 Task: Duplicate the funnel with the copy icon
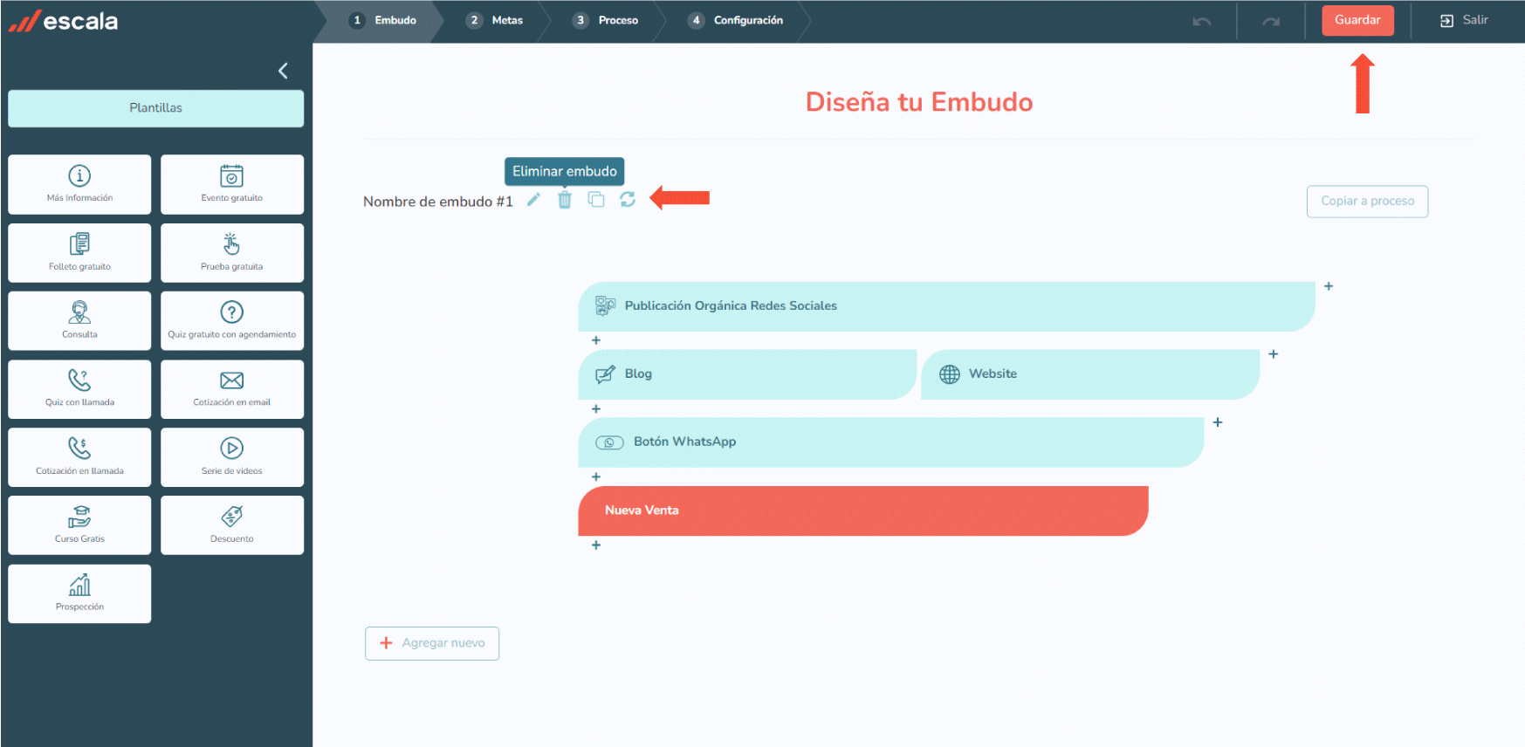(x=596, y=200)
